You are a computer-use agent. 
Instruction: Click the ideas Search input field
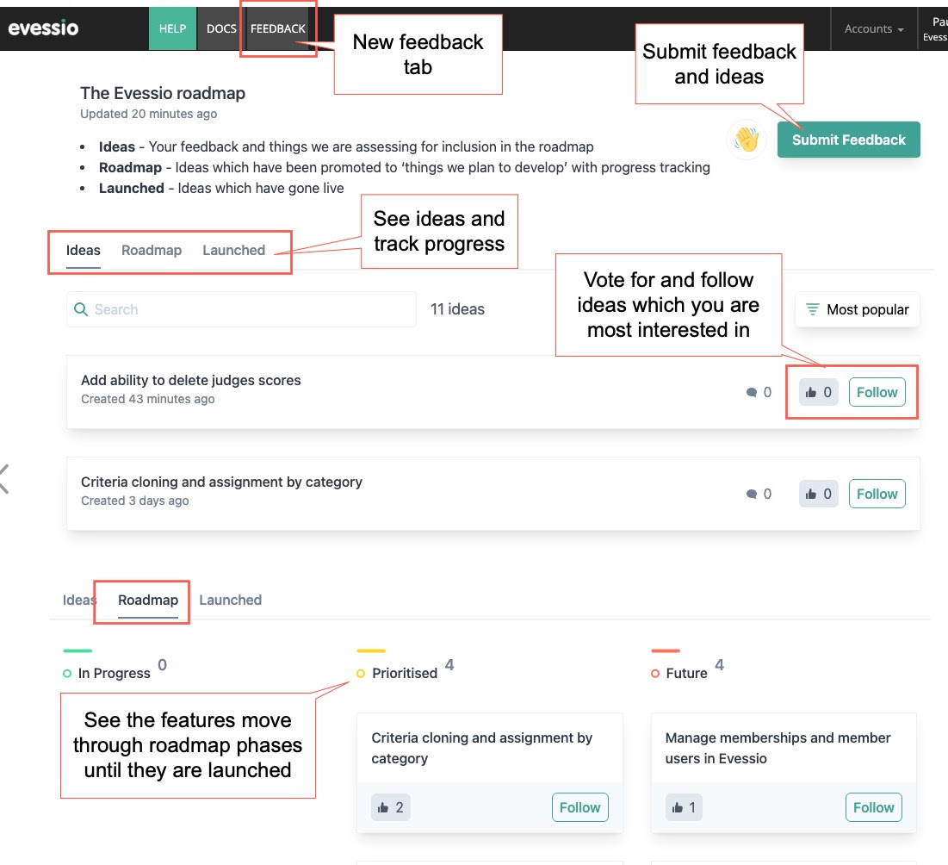pyautogui.click(x=241, y=310)
